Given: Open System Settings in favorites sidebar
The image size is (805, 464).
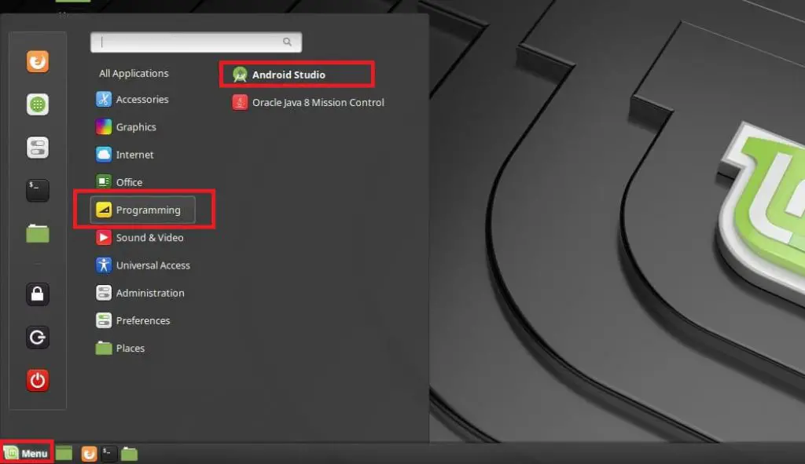Looking at the screenshot, I should click(38, 148).
